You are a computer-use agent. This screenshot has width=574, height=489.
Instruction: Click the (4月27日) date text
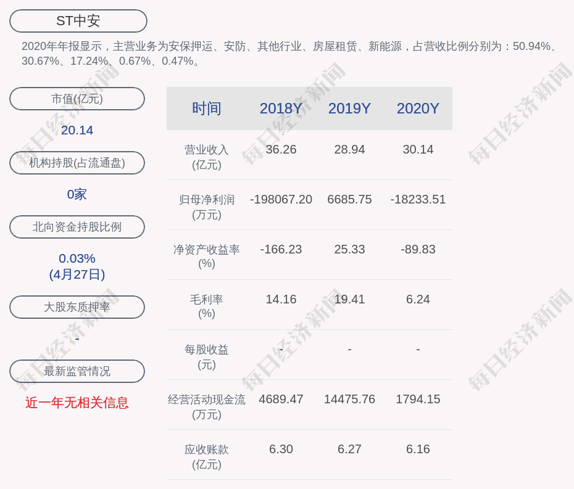coord(77,274)
